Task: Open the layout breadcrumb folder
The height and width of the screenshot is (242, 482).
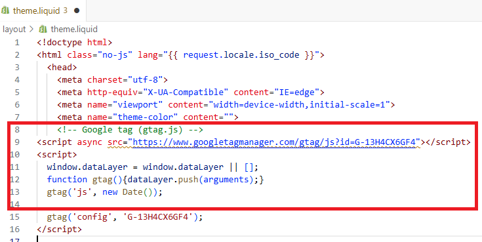Action: click(x=14, y=30)
